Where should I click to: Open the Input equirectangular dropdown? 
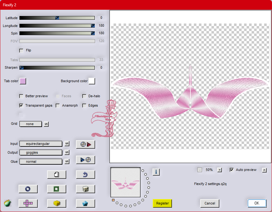pyautogui.click(x=41, y=144)
